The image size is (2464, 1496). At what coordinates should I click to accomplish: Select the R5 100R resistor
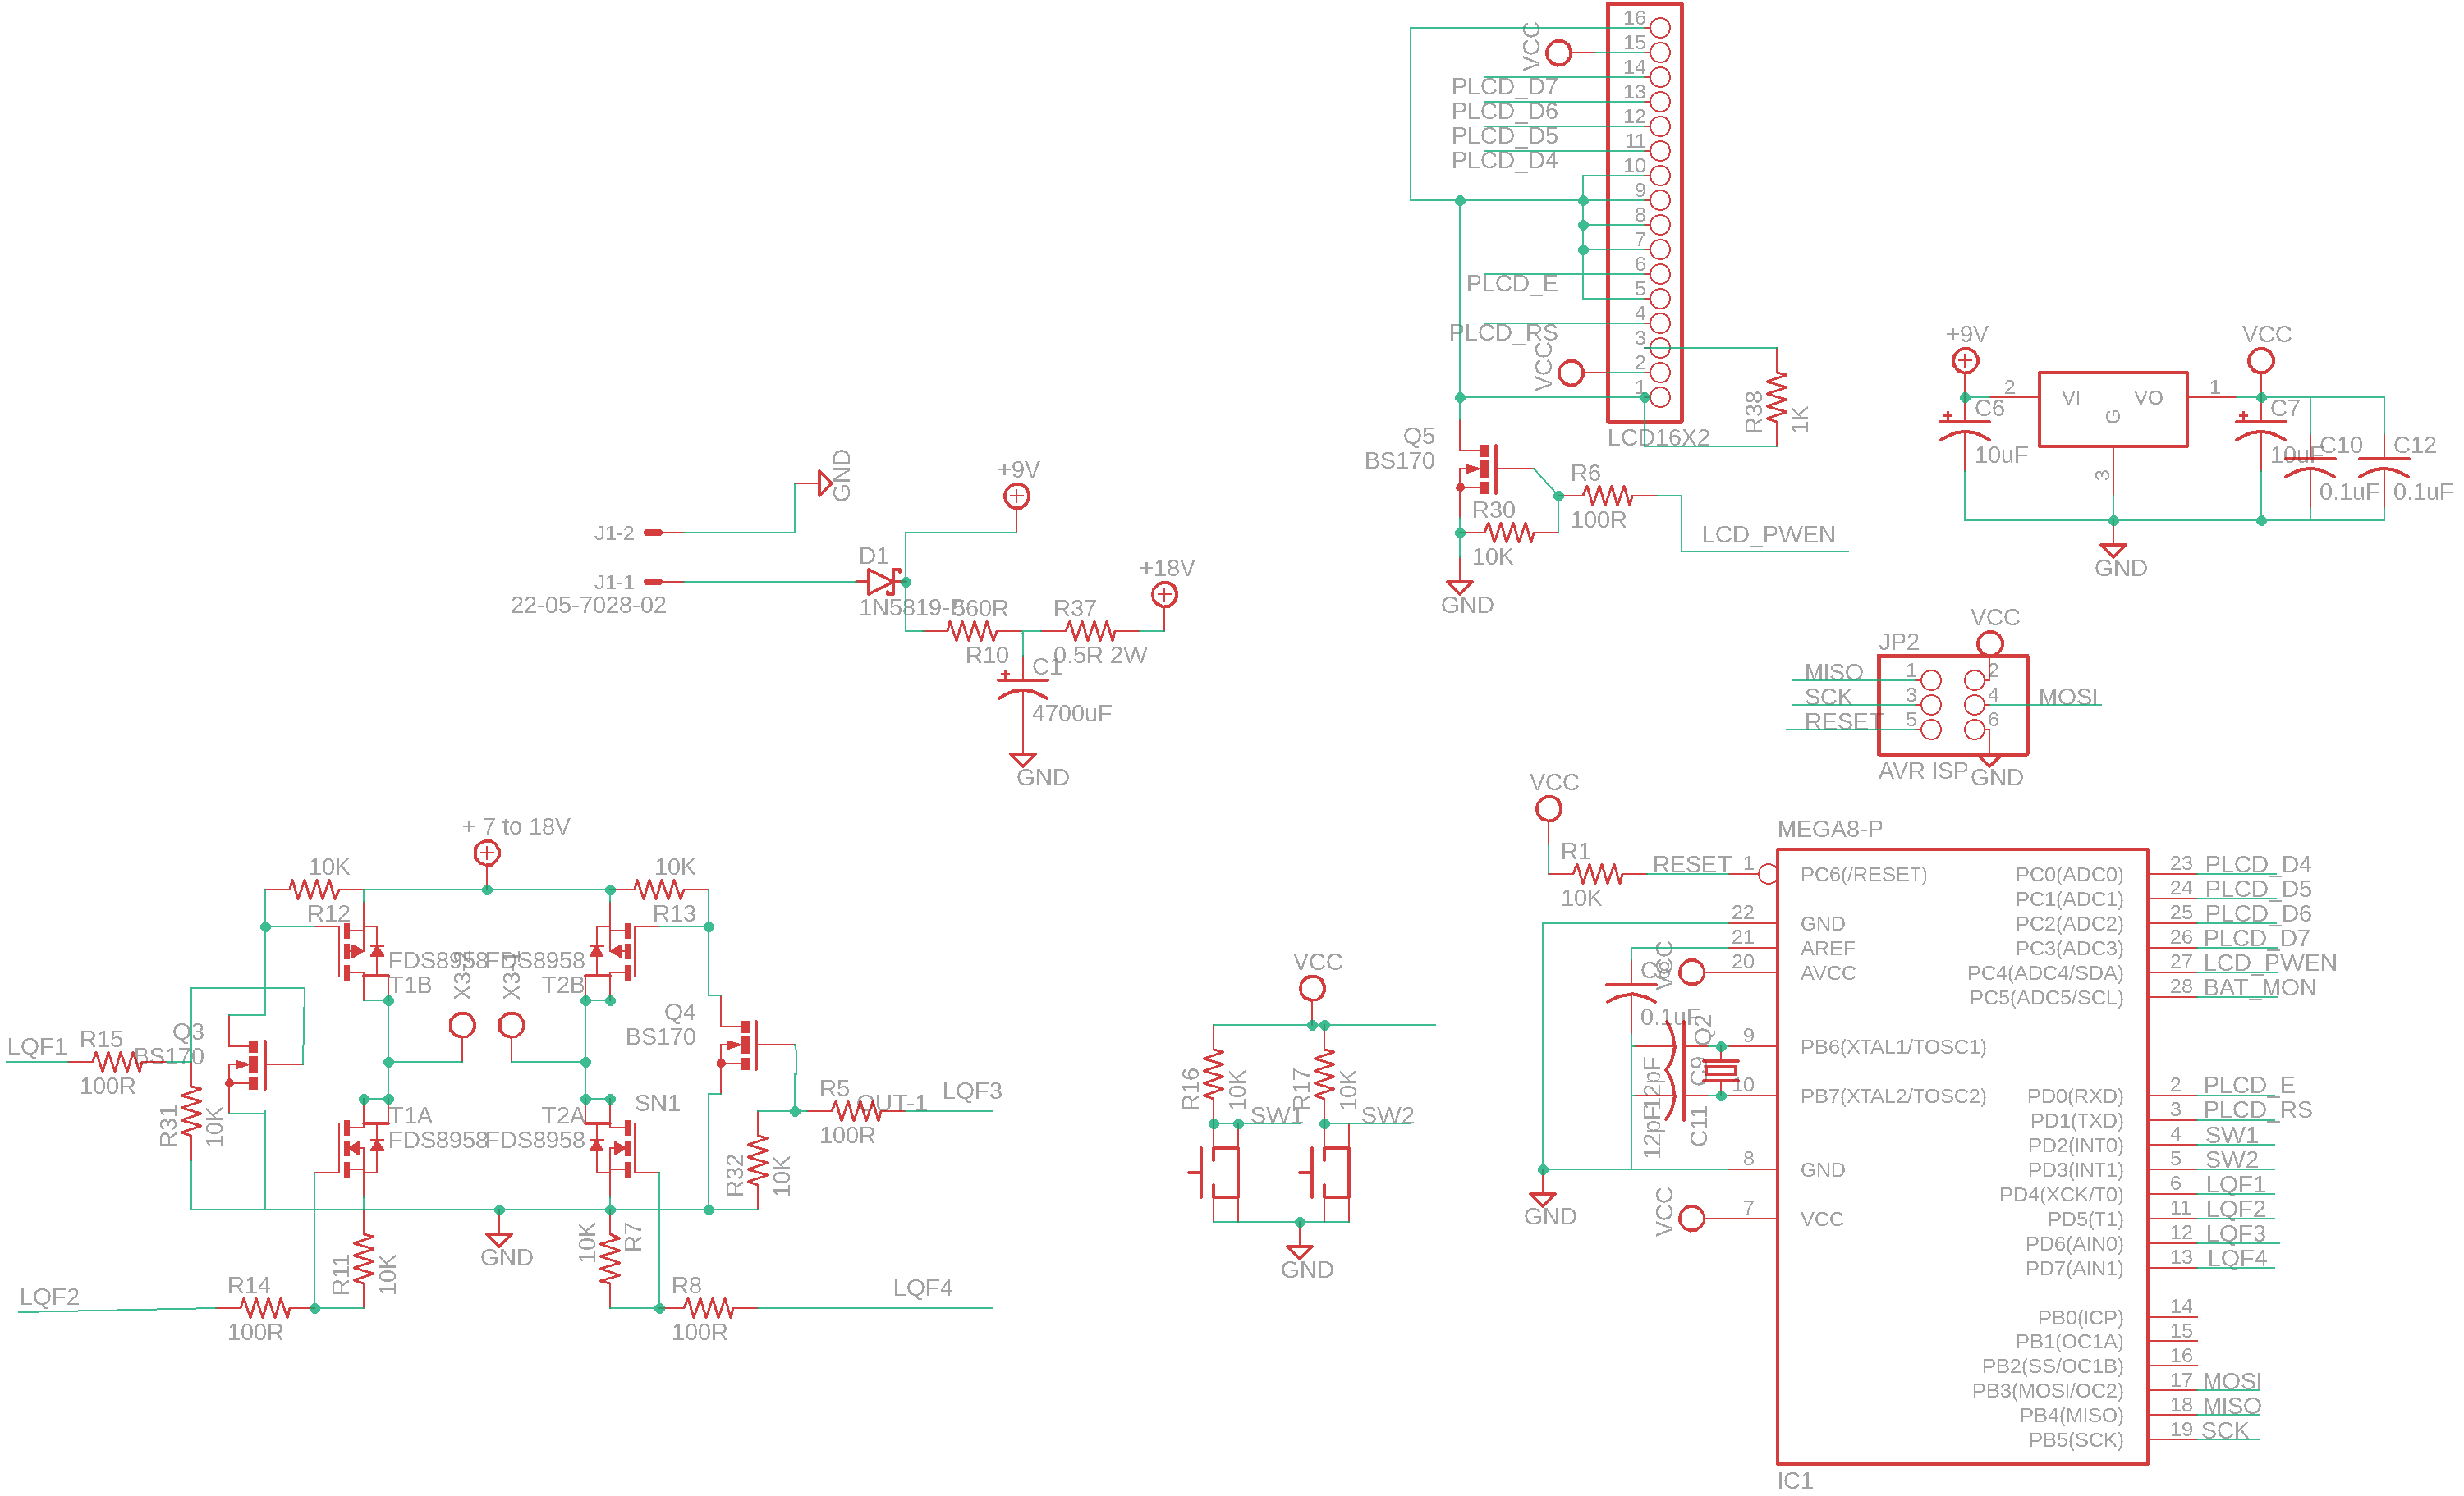pos(856,1110)
